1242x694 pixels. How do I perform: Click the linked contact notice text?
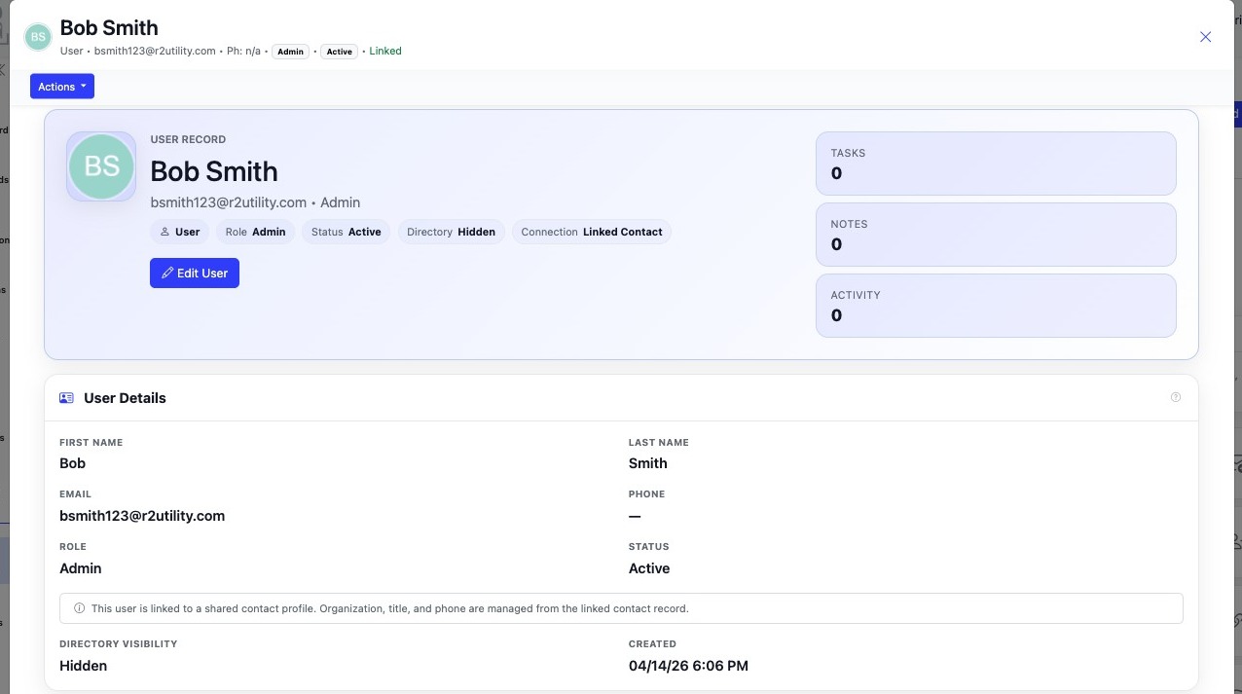(390, 608)
